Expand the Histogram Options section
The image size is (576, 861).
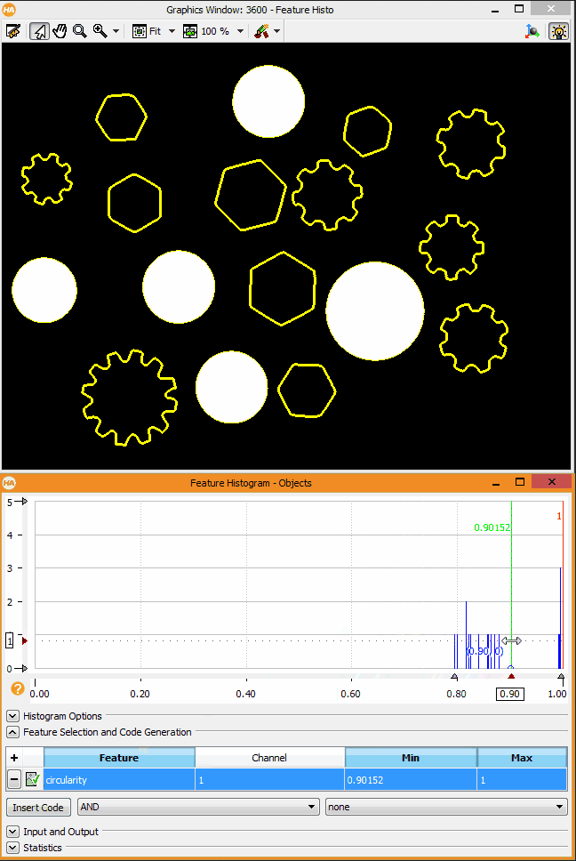(x=12, y=716)
